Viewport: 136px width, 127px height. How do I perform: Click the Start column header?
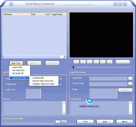29,14
